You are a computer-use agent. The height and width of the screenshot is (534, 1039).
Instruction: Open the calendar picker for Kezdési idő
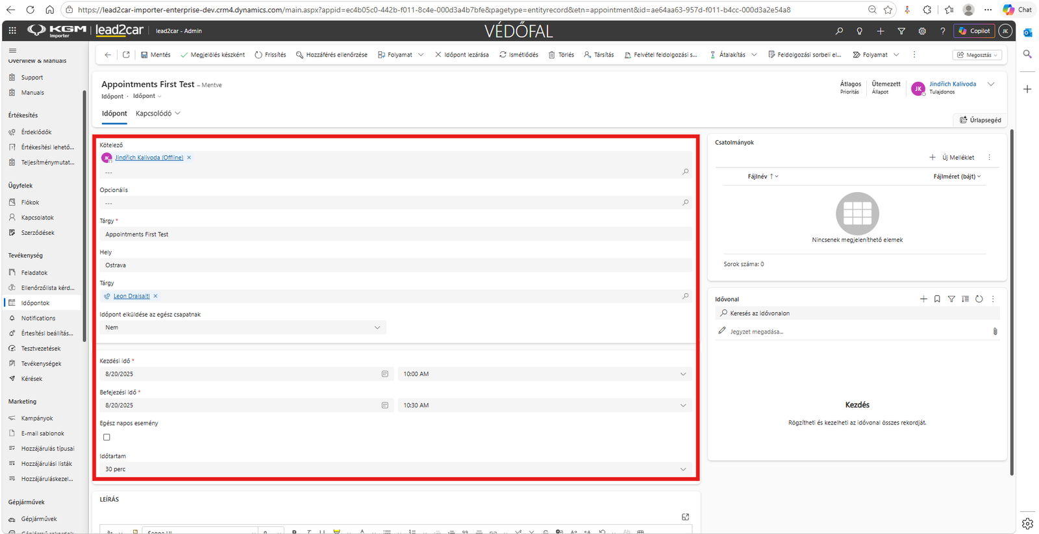[385, 374]
